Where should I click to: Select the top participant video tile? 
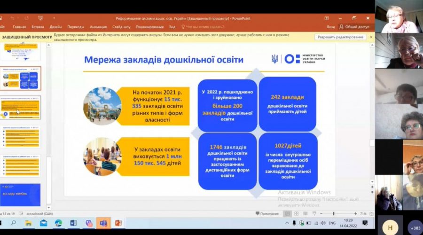(399, 16)
